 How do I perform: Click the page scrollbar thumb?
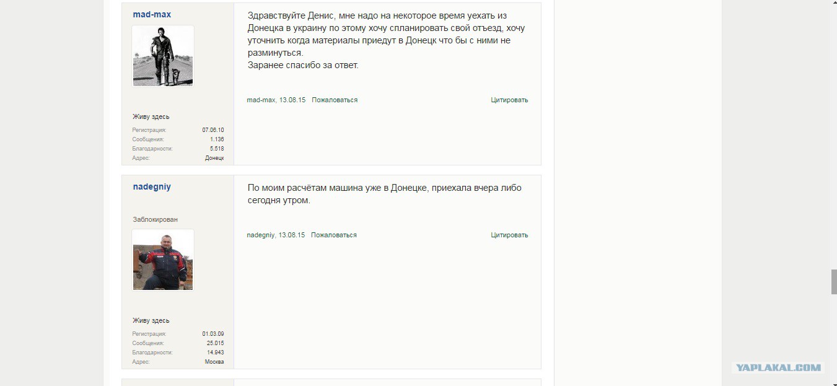point(833,282)
